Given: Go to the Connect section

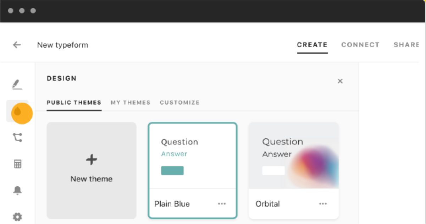Looking at the screenshot, I should 360,45.
